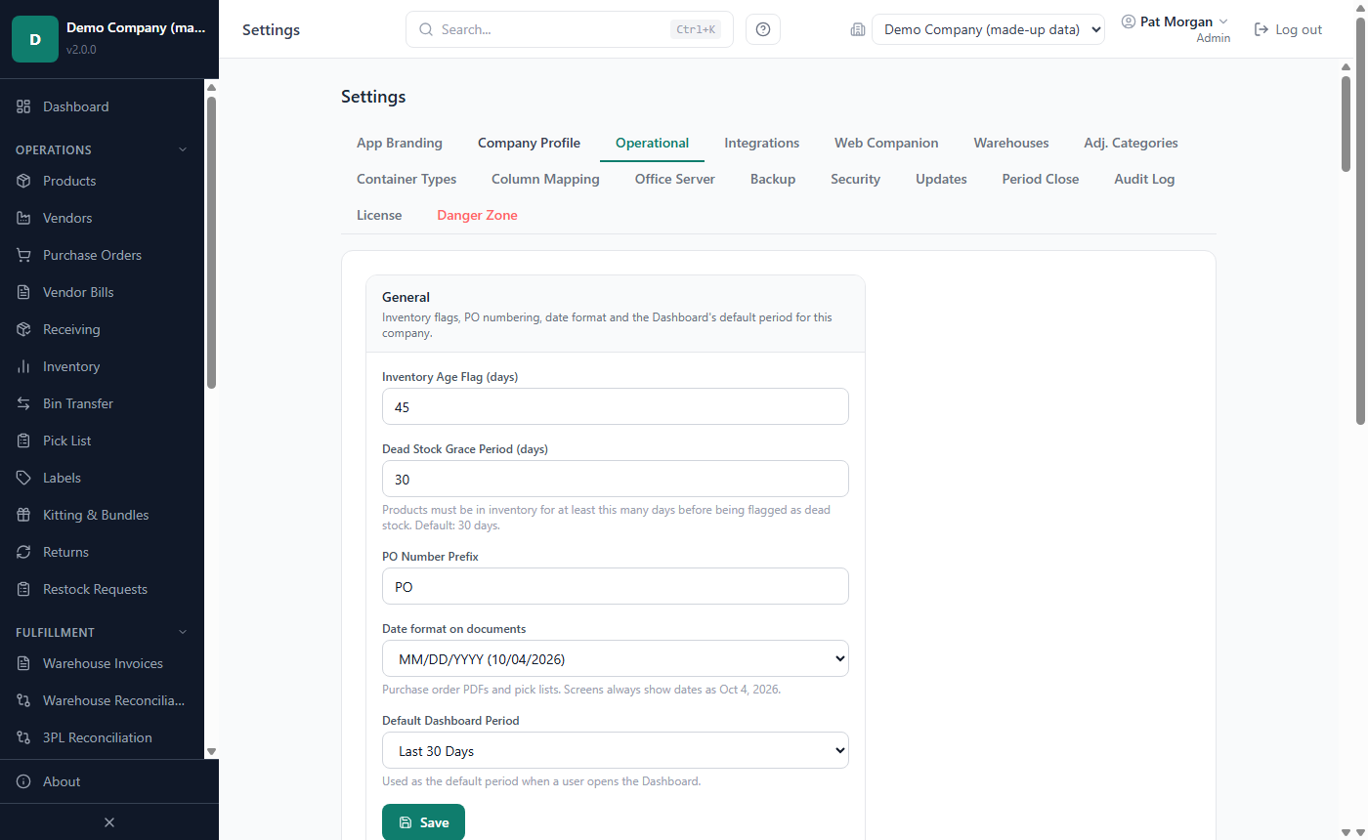Go to the Warehouses tab
Viewport: 1368px width, 840px height.
(1011, 143)
